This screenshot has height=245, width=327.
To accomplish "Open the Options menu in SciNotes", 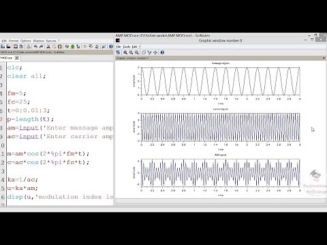I will point(26,41).
